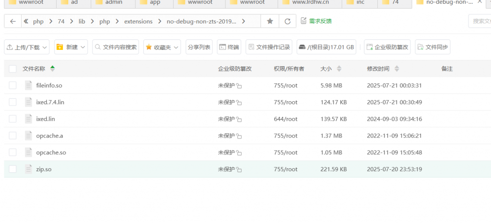Click the lock icon in zip.so row
Viewport: 491px width, 223px height.
(239, 169)
